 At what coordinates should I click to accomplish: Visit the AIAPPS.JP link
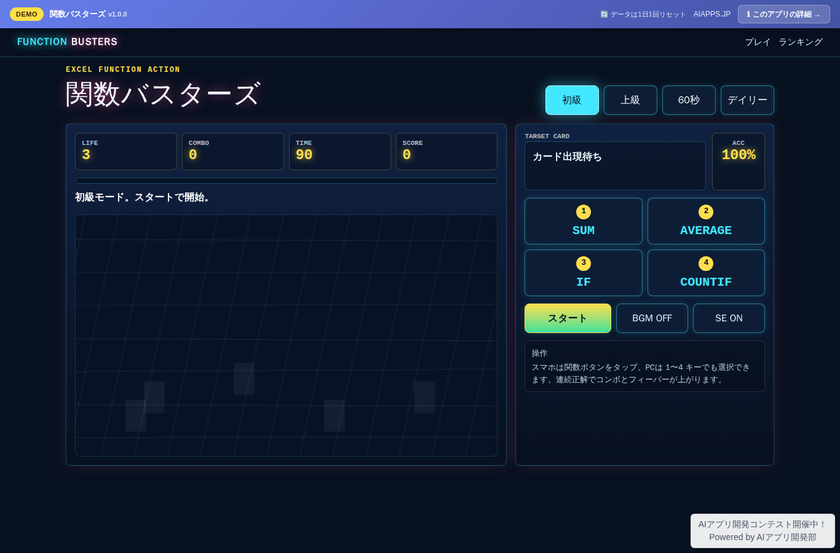[712, 14]
